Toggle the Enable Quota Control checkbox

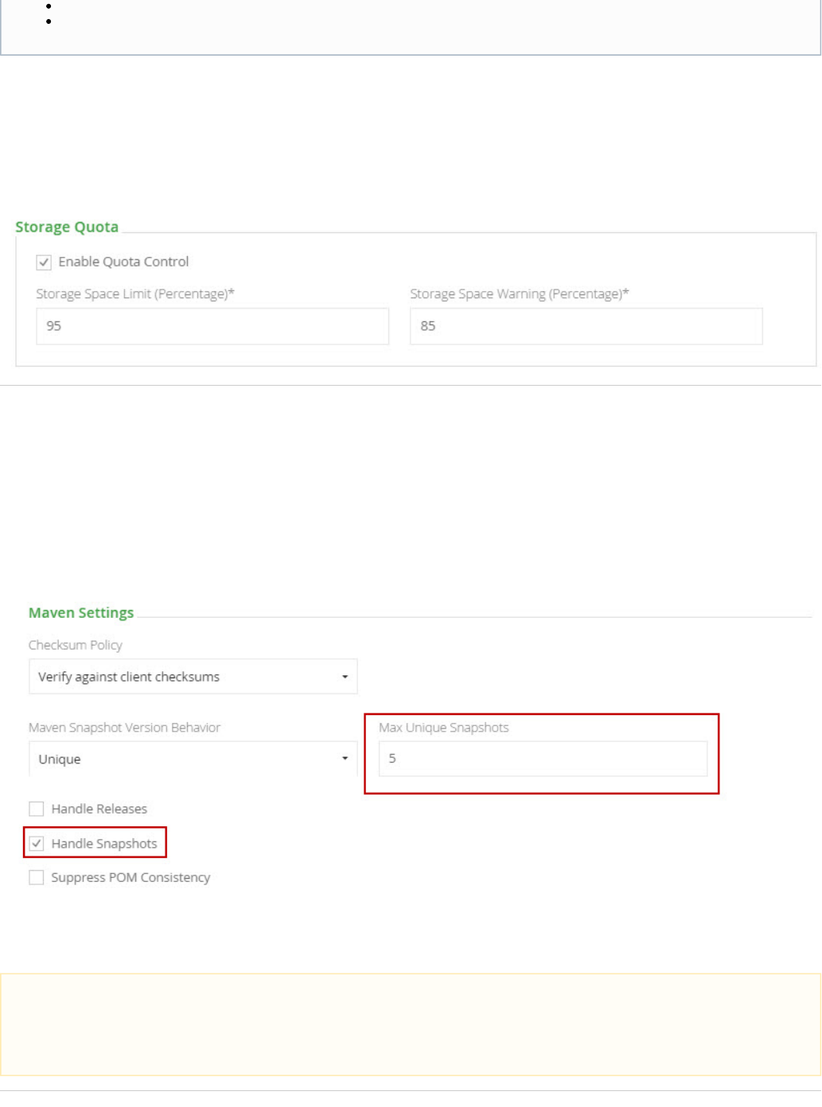coord(44,262)
